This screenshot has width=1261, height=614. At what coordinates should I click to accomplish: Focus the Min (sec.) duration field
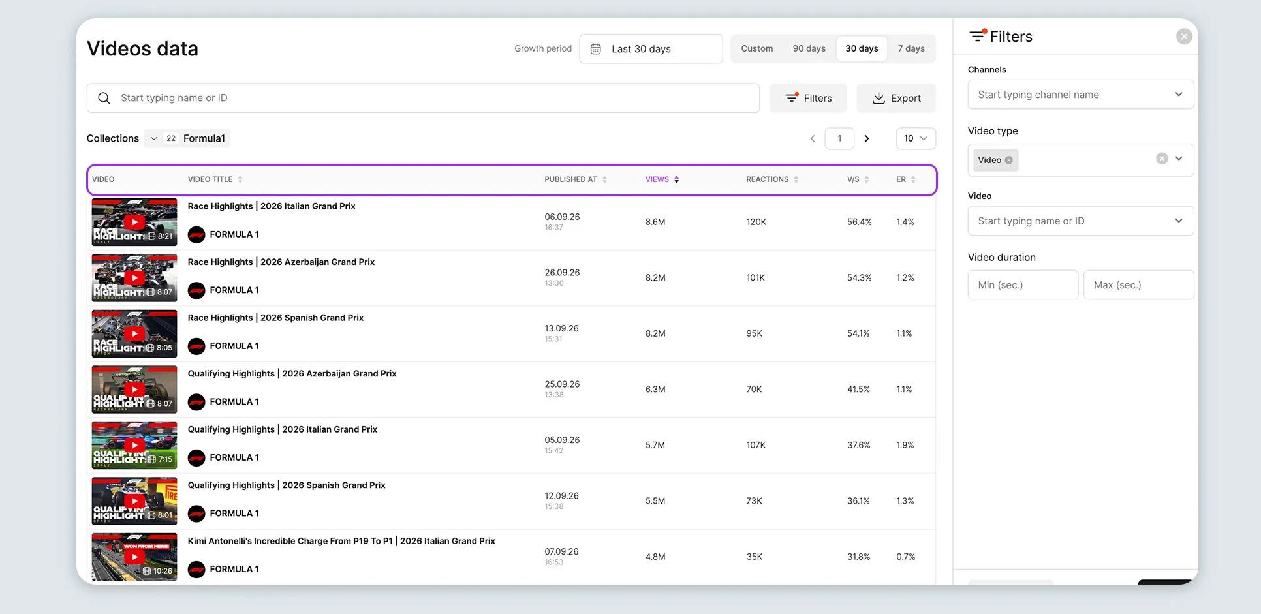pos(1023,285)
